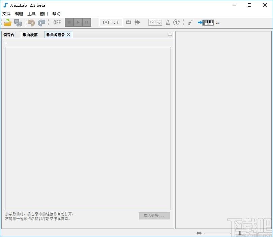The height and width of the screenshot is (237, 273).
Task: Click the horizontal zoom double-arrow icon
Action: click(199, 233)
